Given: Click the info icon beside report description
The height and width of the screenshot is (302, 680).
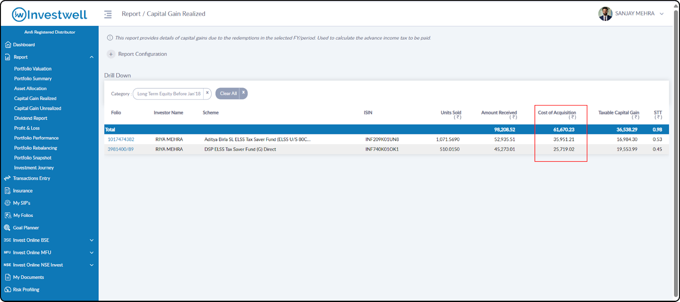Looking at the screenshot, I should (110, 38).
